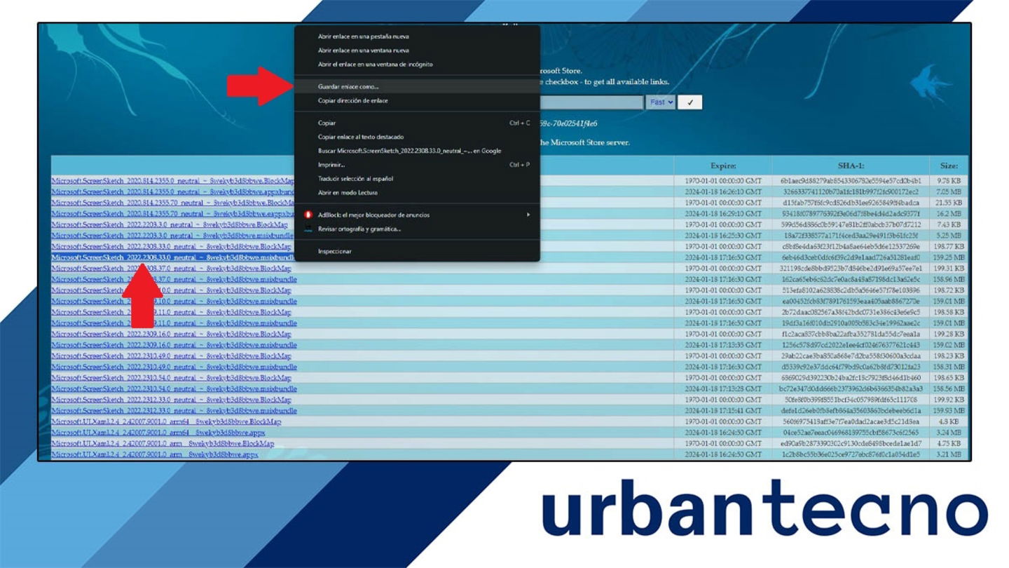This screenshot has height=568, width=1009.
Task: Open ScreenSketch 2022.2203.3.0 msixbundle link
Action: coord(172,236)
